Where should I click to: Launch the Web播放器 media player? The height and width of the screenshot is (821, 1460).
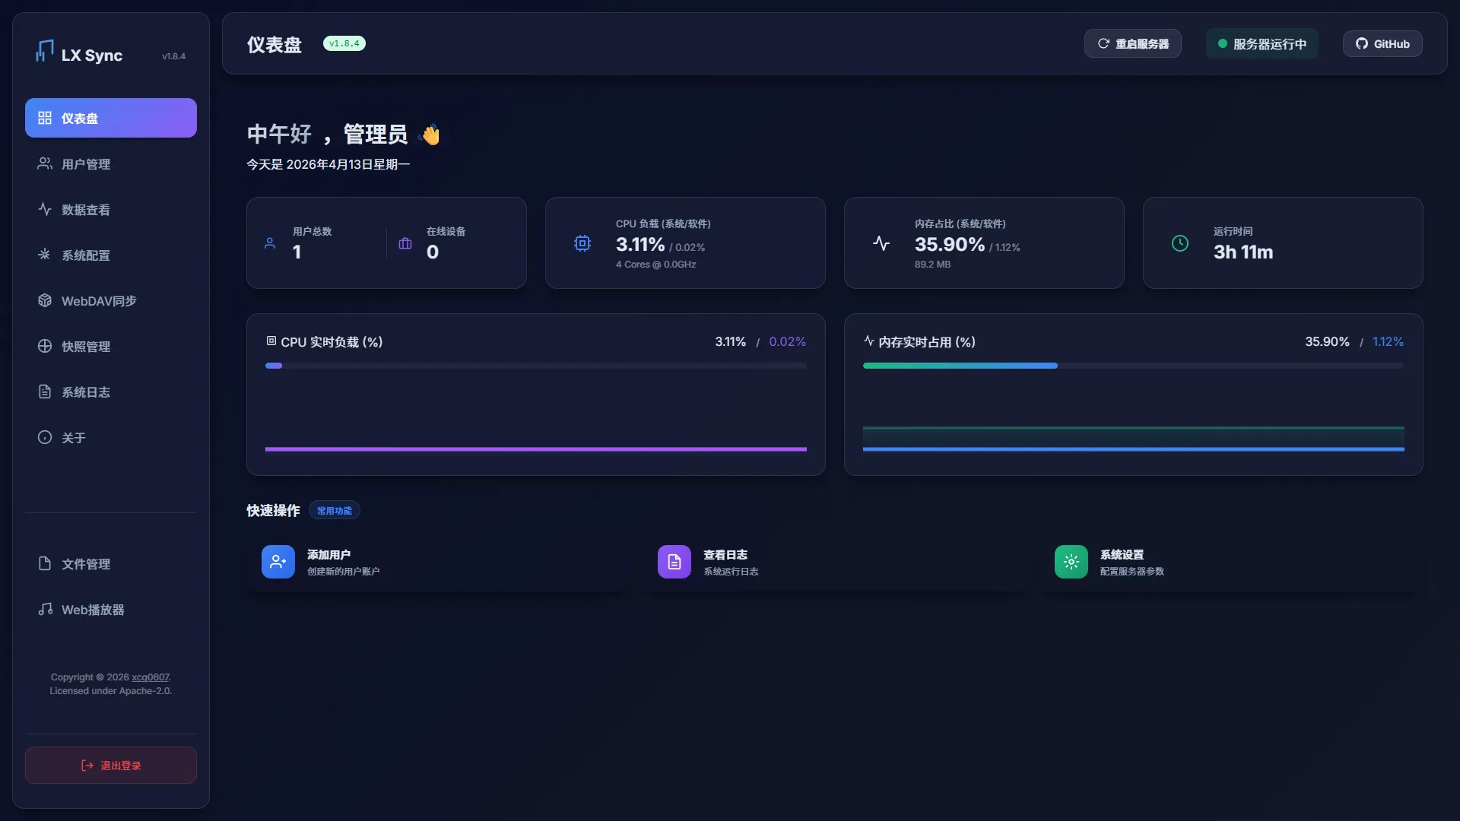(x=92, y=609)
